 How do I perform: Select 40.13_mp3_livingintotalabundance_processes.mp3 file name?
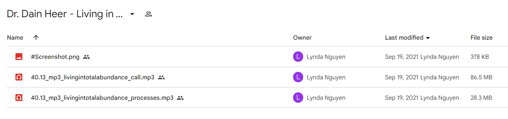coord(102,98)
